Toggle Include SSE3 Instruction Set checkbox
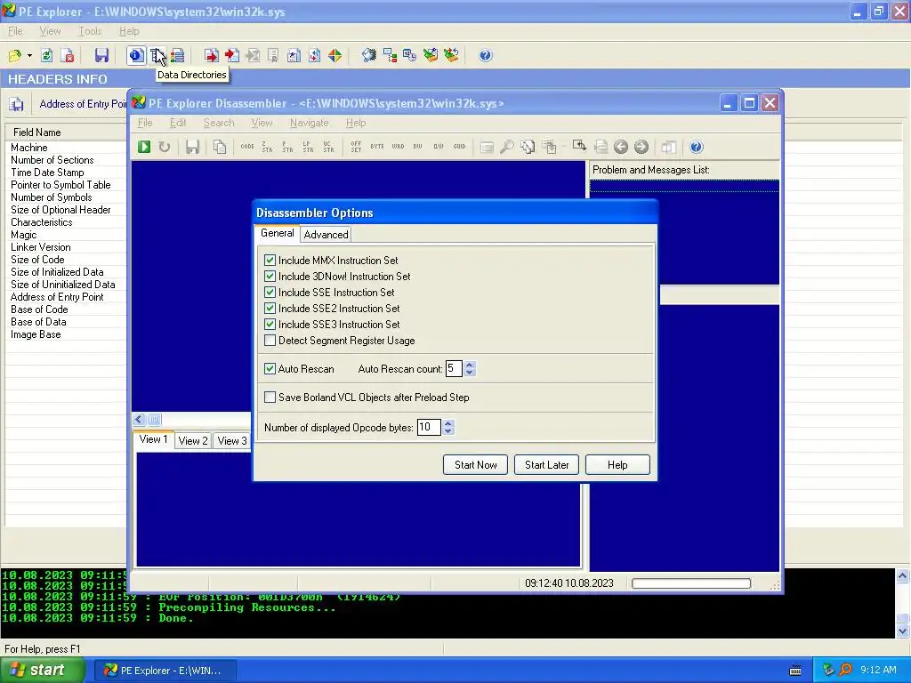This screenshot has width=911, height=683. [270, 325]
